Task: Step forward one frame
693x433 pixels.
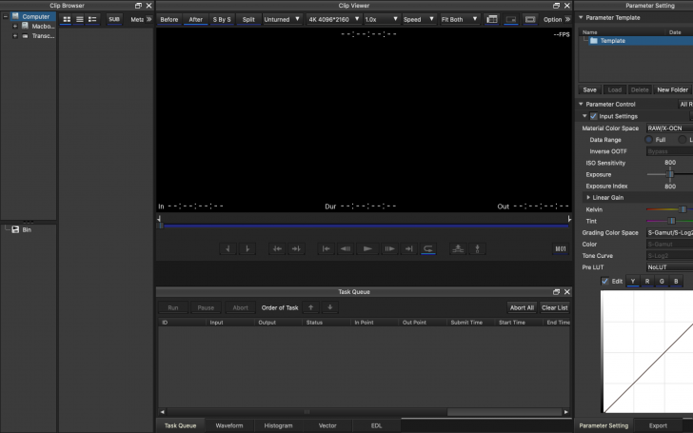Action: click(388, 248)
